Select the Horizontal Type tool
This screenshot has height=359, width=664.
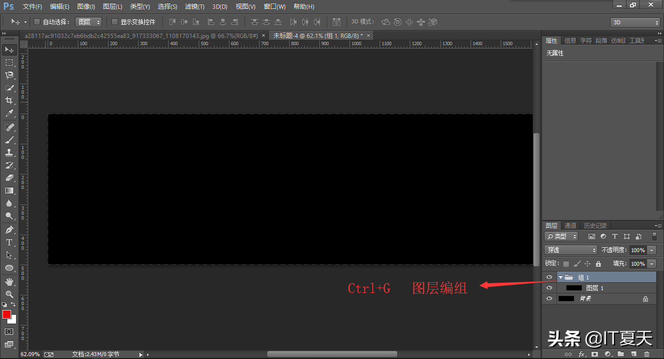9,242
